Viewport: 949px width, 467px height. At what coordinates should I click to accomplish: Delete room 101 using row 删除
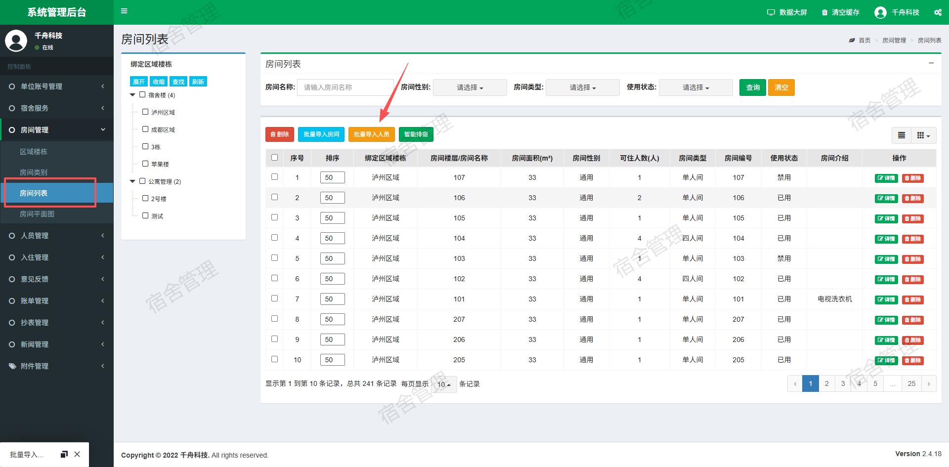(913, 299)
